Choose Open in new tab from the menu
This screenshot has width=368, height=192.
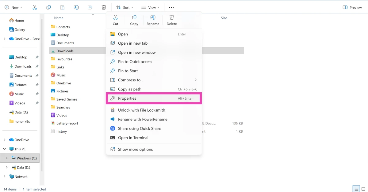pyautogui.click(x=133, y=43)
